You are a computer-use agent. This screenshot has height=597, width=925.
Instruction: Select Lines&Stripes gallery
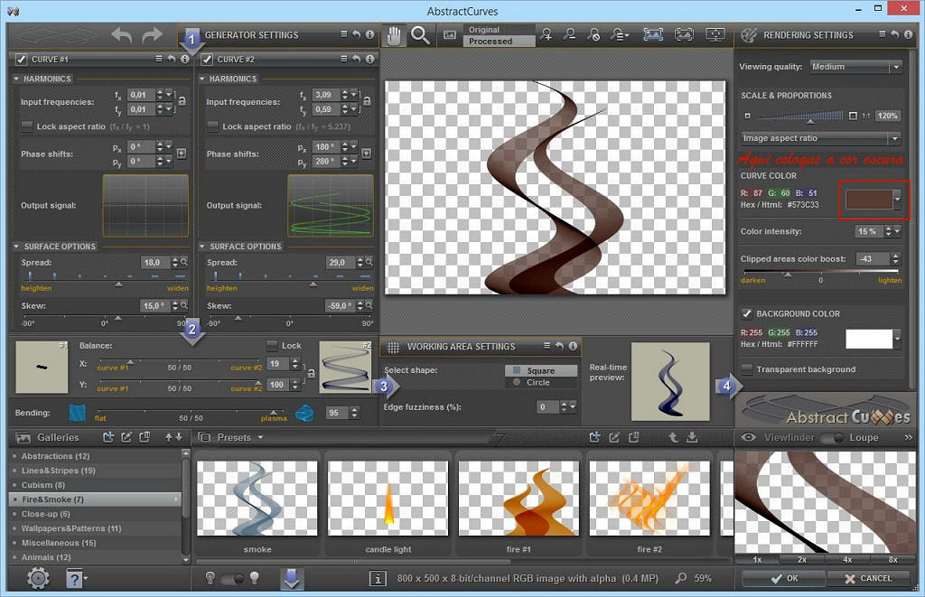[59, 471]
